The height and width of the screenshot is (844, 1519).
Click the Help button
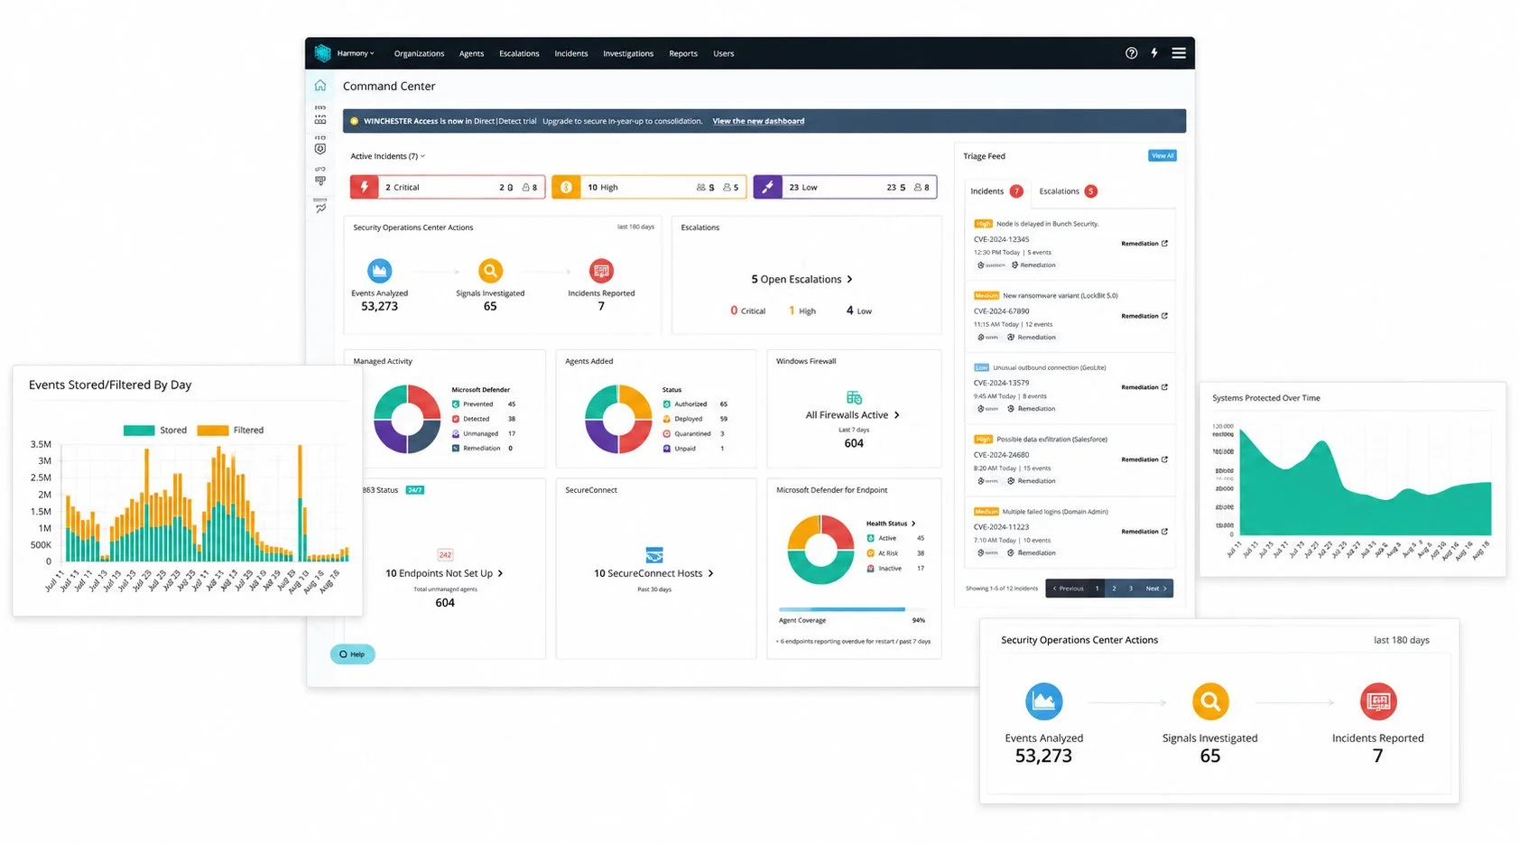tap(352, 654)
